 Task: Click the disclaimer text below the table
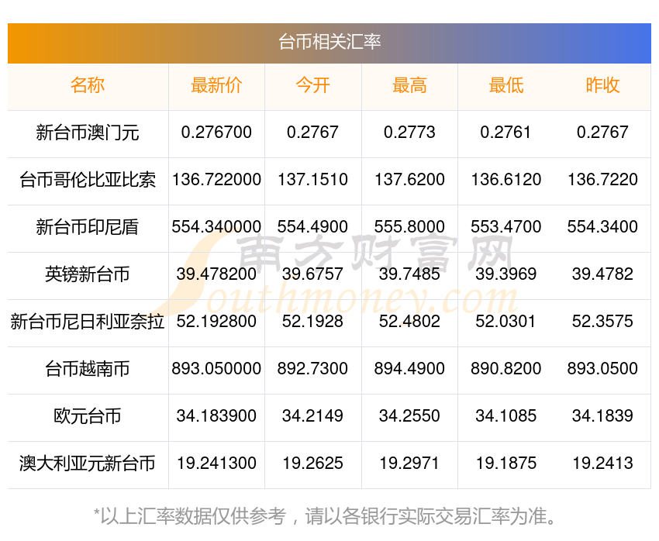pos(324,516)
